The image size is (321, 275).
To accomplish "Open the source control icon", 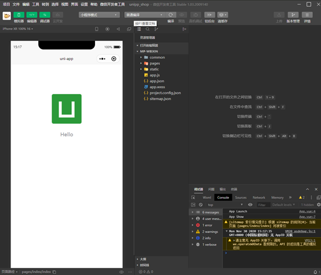I will [156, 29].
